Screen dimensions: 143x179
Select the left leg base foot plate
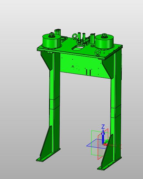48,155
